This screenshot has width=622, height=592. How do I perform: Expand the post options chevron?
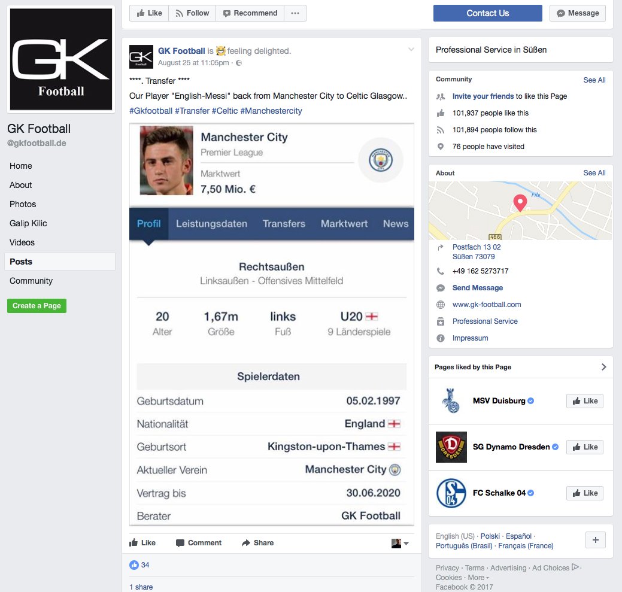pyautogui.click(x=411, y=49)
